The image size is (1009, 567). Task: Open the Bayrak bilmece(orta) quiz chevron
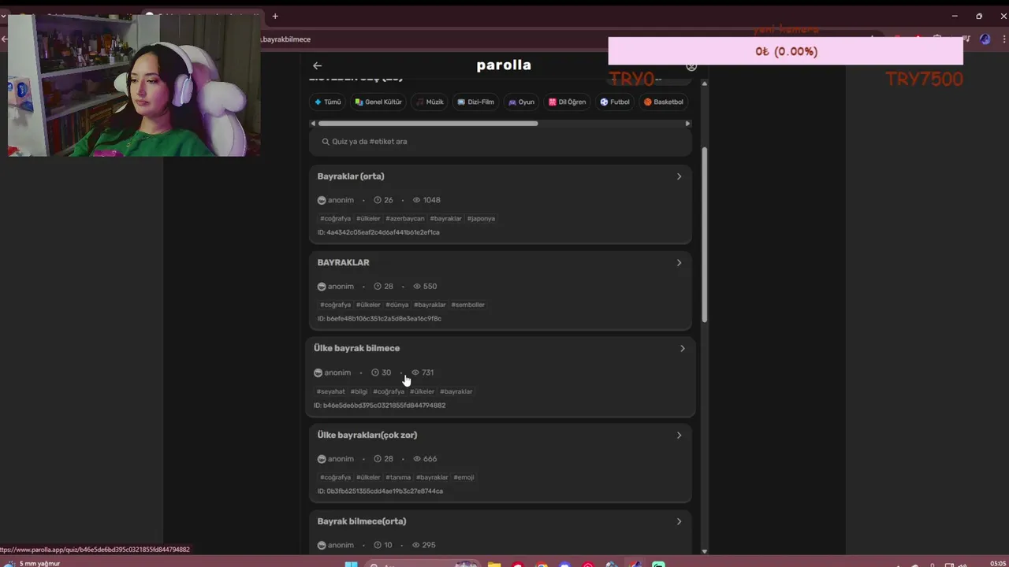coord(679,521)
